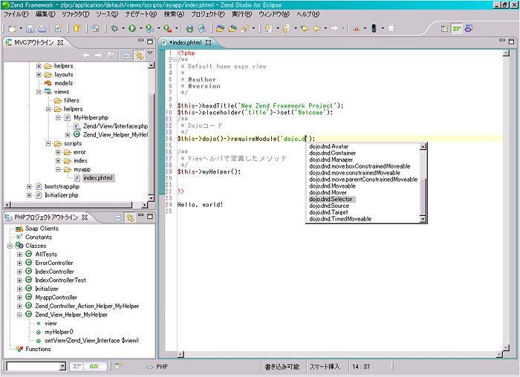Click the Save icon in main toolbar
Viewport: 520px width, 377px height.
pos(31,28)
